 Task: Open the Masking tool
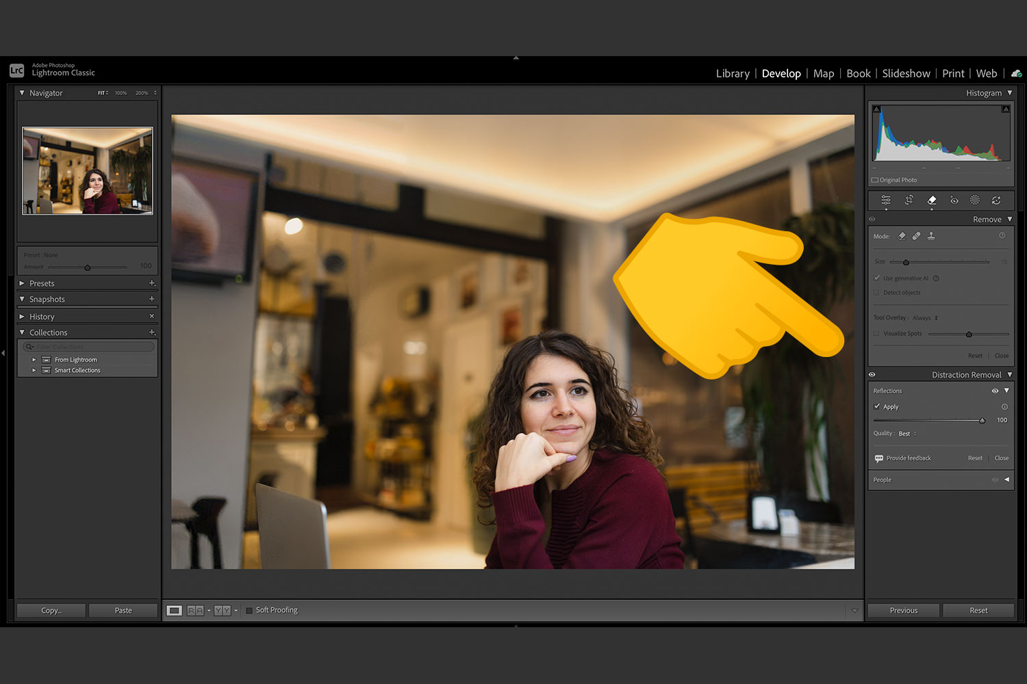point(975,200)
